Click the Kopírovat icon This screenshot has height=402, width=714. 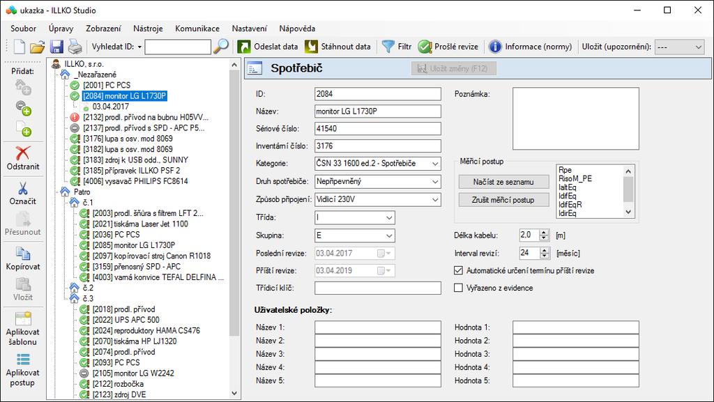pos(23,254)
